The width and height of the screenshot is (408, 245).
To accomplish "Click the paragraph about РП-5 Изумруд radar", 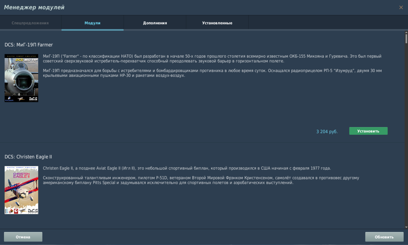I will [212, 73].
